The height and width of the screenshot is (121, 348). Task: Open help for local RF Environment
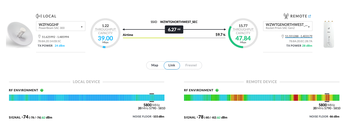[42, 90]
